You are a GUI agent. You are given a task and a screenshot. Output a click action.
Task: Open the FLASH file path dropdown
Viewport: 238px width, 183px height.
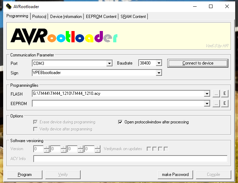pyautogui.click(x=207, y=94)
